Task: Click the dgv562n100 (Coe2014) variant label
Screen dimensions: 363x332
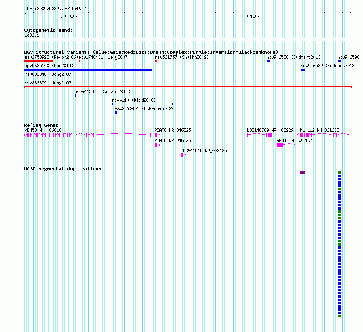Action: [49, 66]
